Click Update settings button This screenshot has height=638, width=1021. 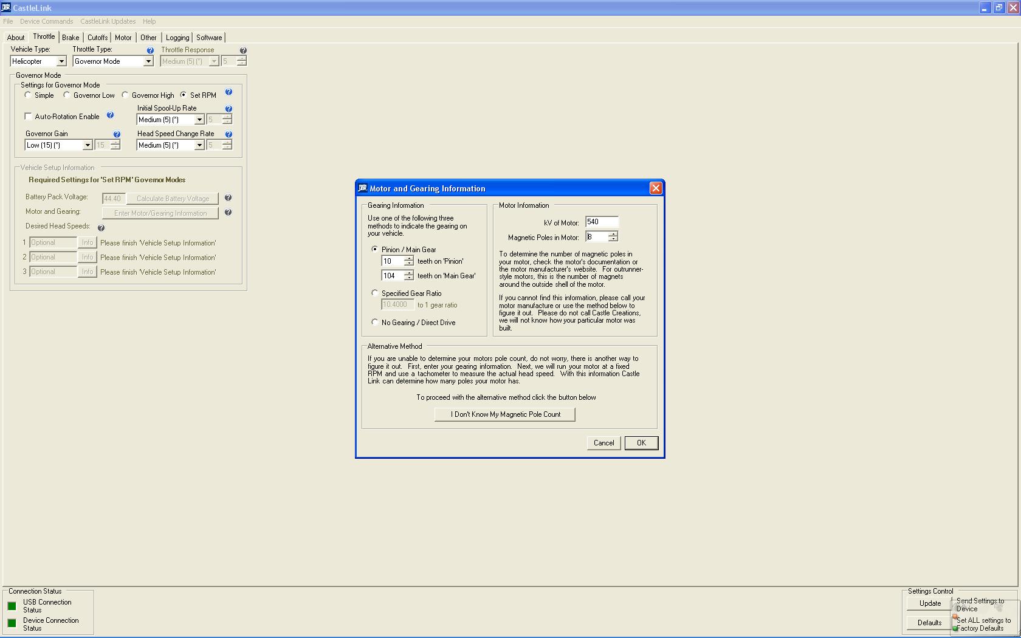(930, 603)
